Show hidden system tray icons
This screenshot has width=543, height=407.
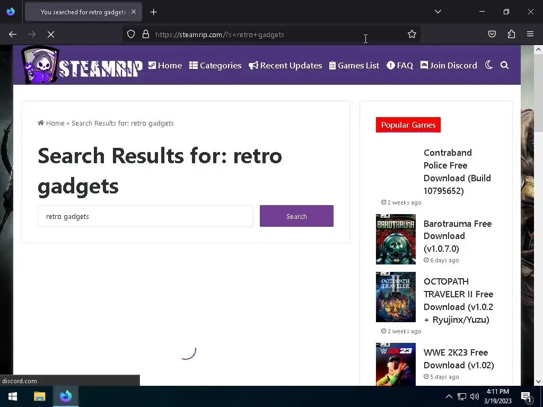pyautogui.click(x=449, y=396)
